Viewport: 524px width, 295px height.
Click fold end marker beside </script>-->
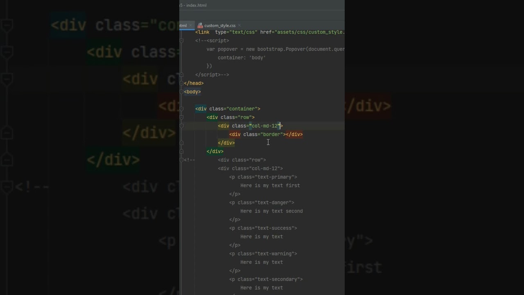(181, 75)
